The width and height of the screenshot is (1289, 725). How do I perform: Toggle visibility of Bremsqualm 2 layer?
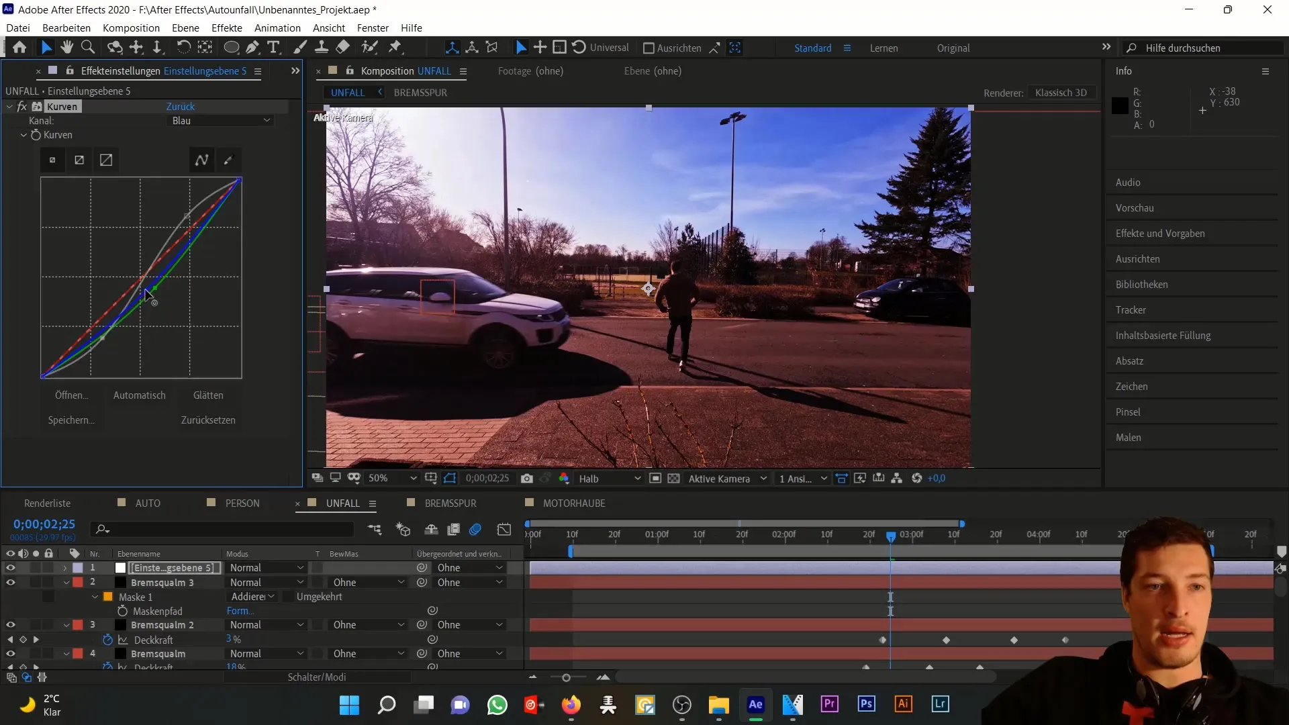coord(10,625)
